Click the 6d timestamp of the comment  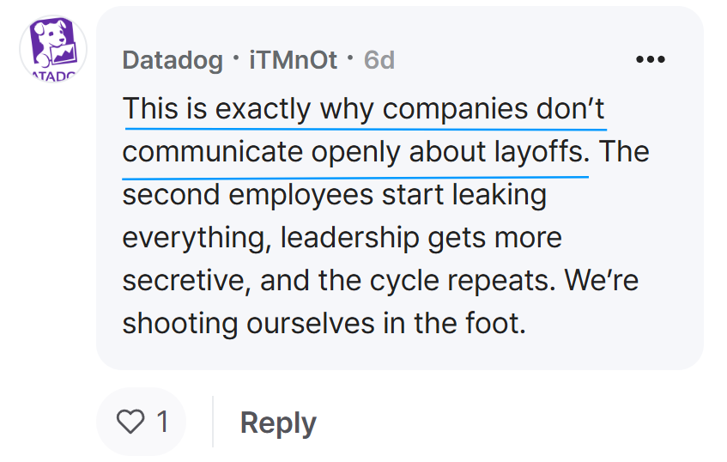(x=379, y=60)
